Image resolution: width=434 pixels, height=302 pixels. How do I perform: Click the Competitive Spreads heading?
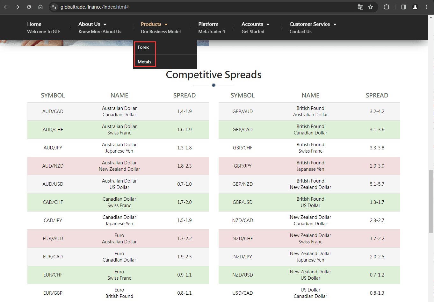pyautogui.click(x=214, y=75)
